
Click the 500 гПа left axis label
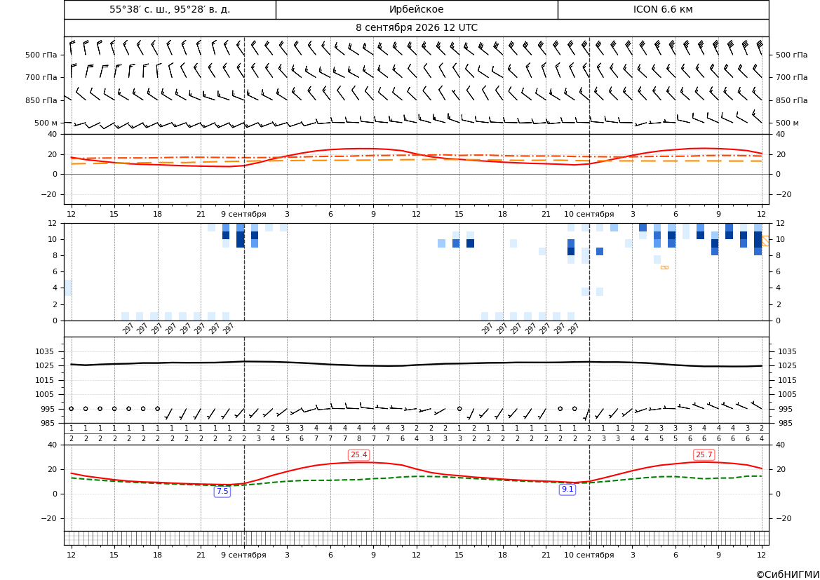click(x=41, y=55)
